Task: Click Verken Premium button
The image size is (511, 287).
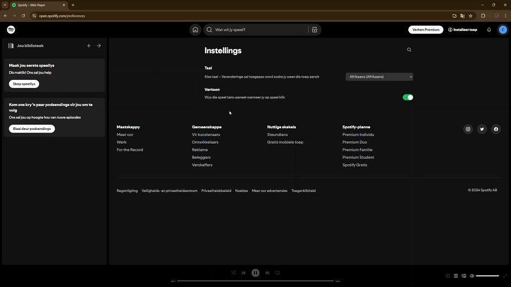Action: click(x=426, y=30)
